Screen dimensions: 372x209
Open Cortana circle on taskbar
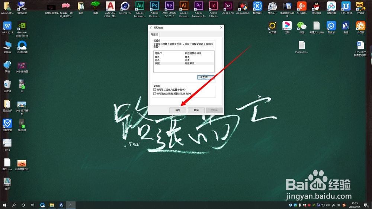(x=23, y=205)
